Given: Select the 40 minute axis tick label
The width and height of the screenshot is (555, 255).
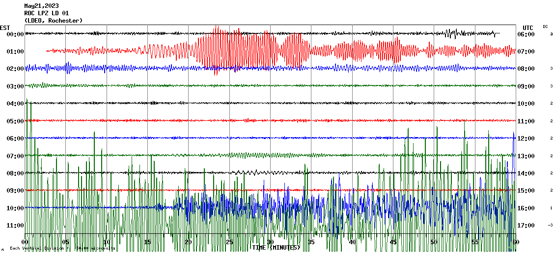Looking at the screenshot, I should coord(352,242).
